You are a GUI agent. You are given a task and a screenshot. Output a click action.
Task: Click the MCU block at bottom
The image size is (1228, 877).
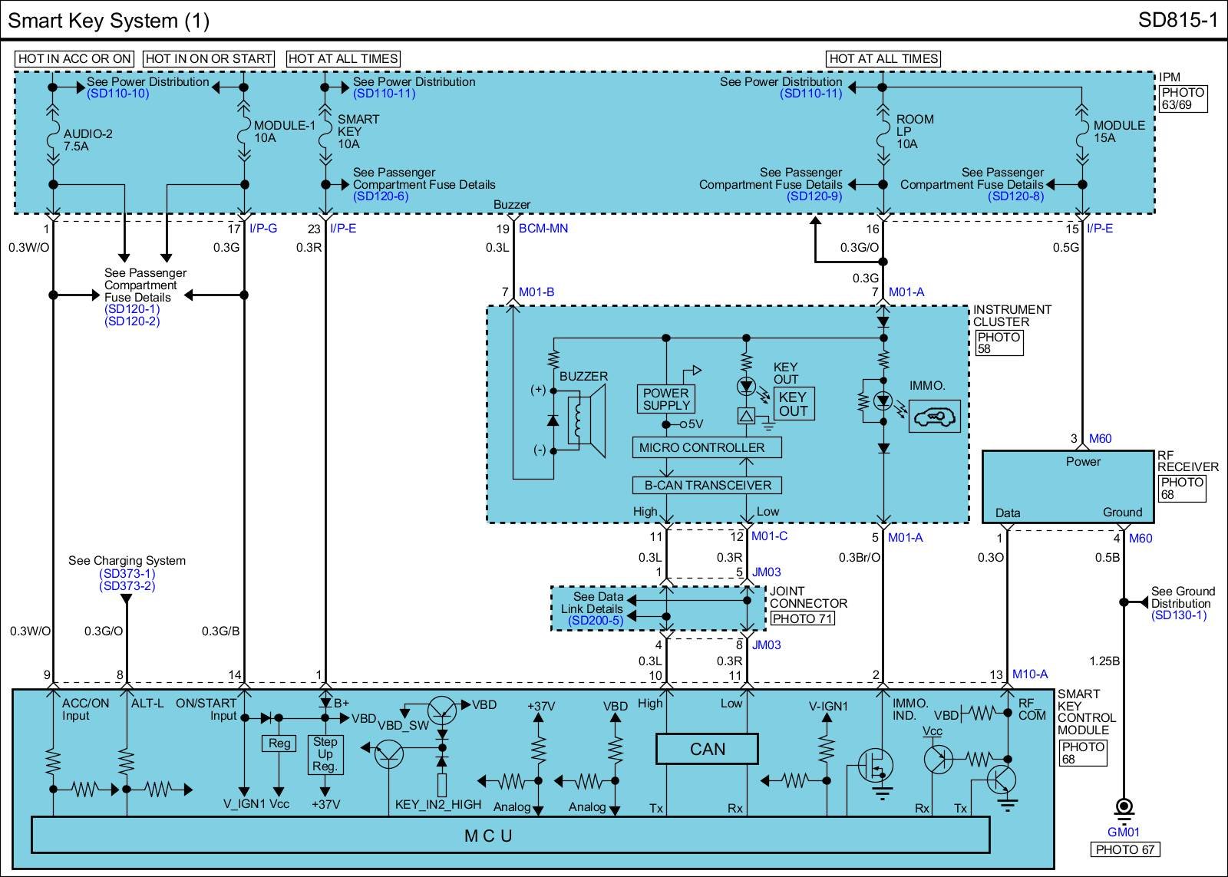[x=510, y=835]
